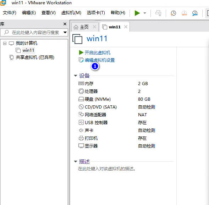This screenshot has width=209, height=205.
Task: Select the 内存 device label
Action: [x=89, y=83]
